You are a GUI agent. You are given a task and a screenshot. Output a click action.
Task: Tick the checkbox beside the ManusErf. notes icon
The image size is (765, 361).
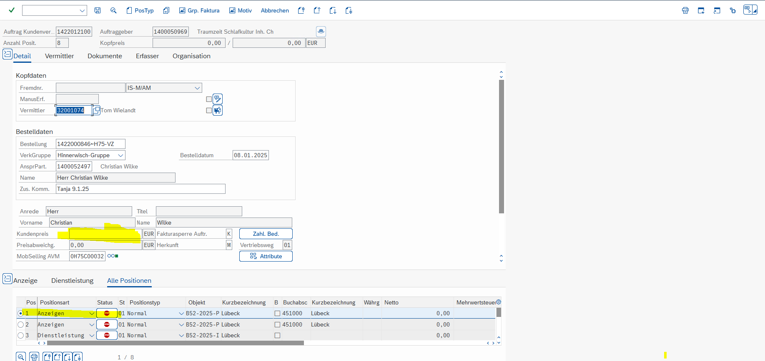tap(209, 99)
